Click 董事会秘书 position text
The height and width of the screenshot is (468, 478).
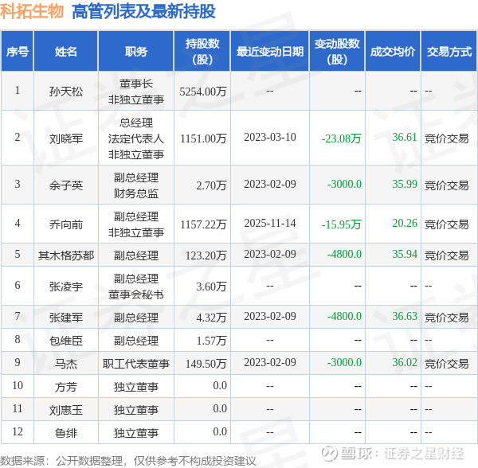(136, 294)
